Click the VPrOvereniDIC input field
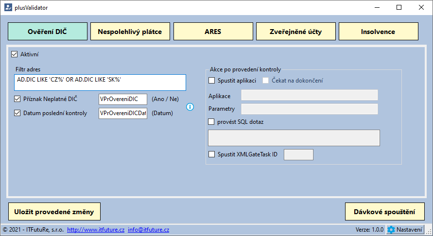This screenshot has width=433, height=236. pos(123,99)
